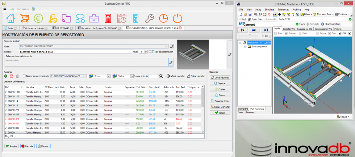Toggle Es documentación checkbox
The image size is (355, 157).
pos(150,52)
